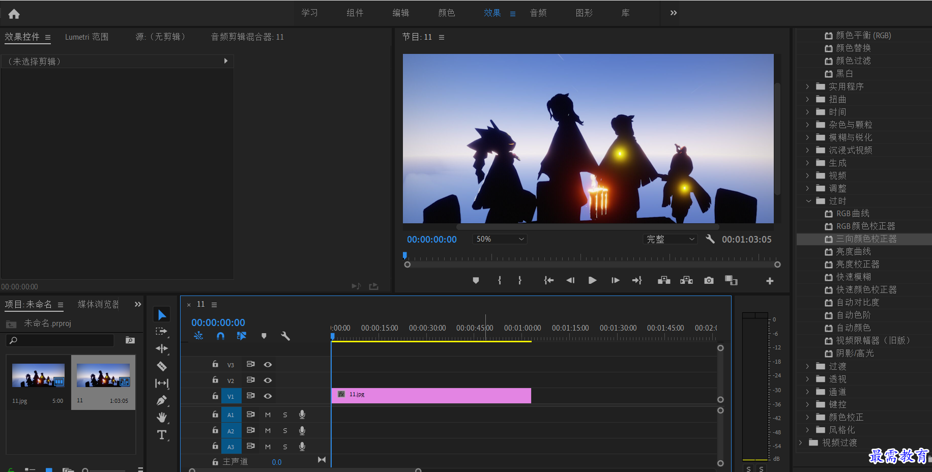Screen dimensions: 932x472
Task: Open the comparison view button
Action: [731, 280]
